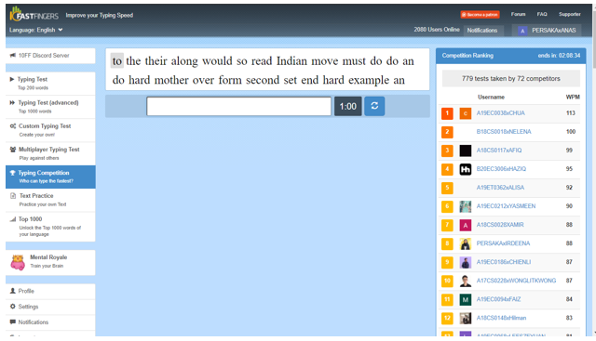The width and height of the screenshot is (596, 341).
Task: Open PERSAKAxIRDEENA profile link
Action: click(x=503, y=243)
